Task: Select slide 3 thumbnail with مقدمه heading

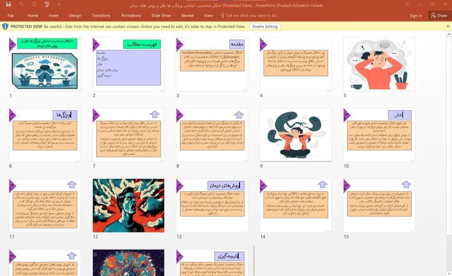Action: click(x=212, y=64)
